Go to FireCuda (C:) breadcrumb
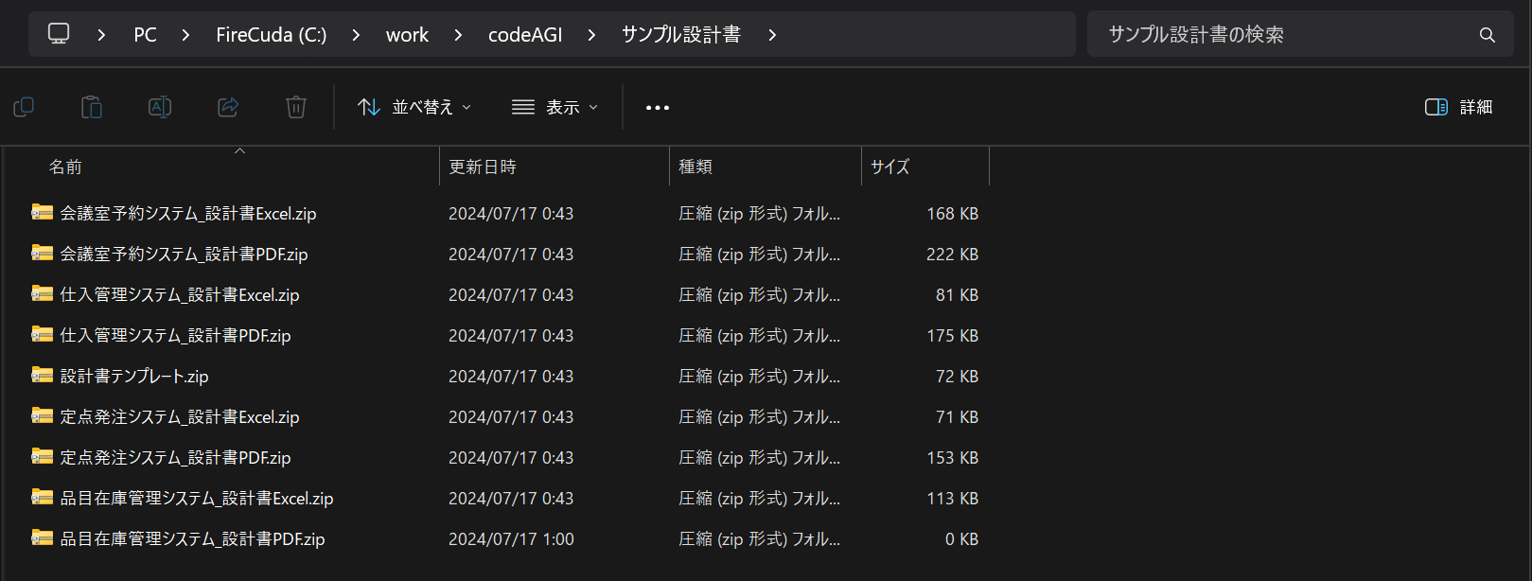The width and height of the screenshot is (1532, 581). [x=272, y=35]
